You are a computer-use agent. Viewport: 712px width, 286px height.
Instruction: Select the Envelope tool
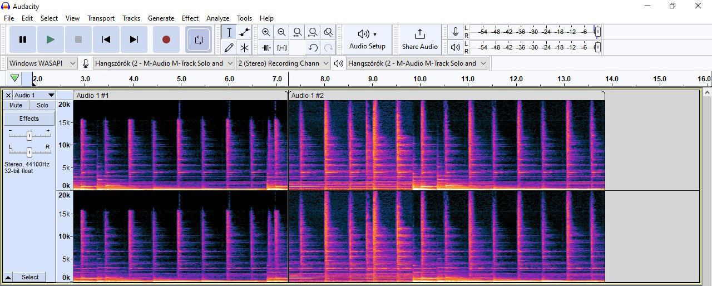(x=244, y=32)
